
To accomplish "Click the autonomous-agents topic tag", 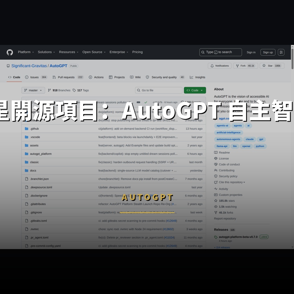I will pos(228,139).
